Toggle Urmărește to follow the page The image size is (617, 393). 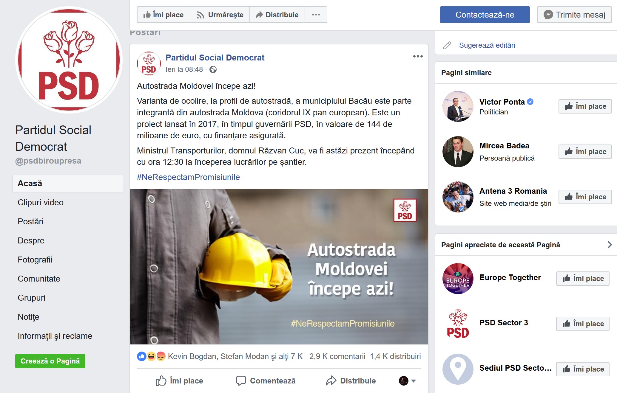pos(220,15)
